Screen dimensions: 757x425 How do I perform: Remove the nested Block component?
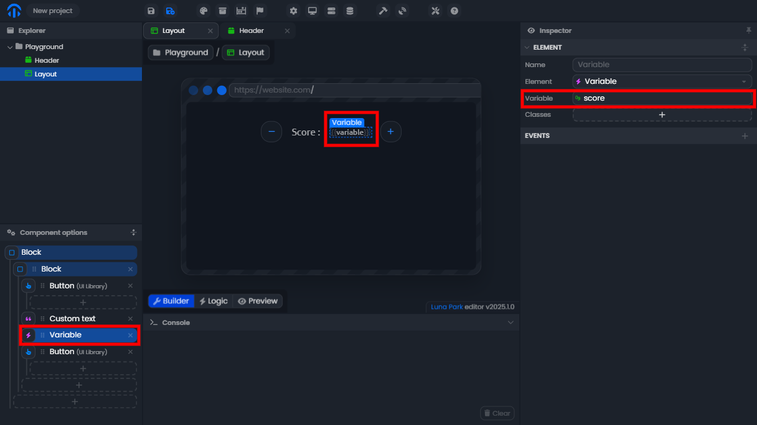click(130, 269)
